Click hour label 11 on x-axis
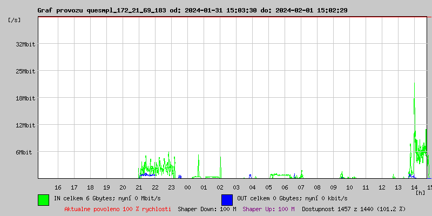Screen dimensions: 432x216 366,187
